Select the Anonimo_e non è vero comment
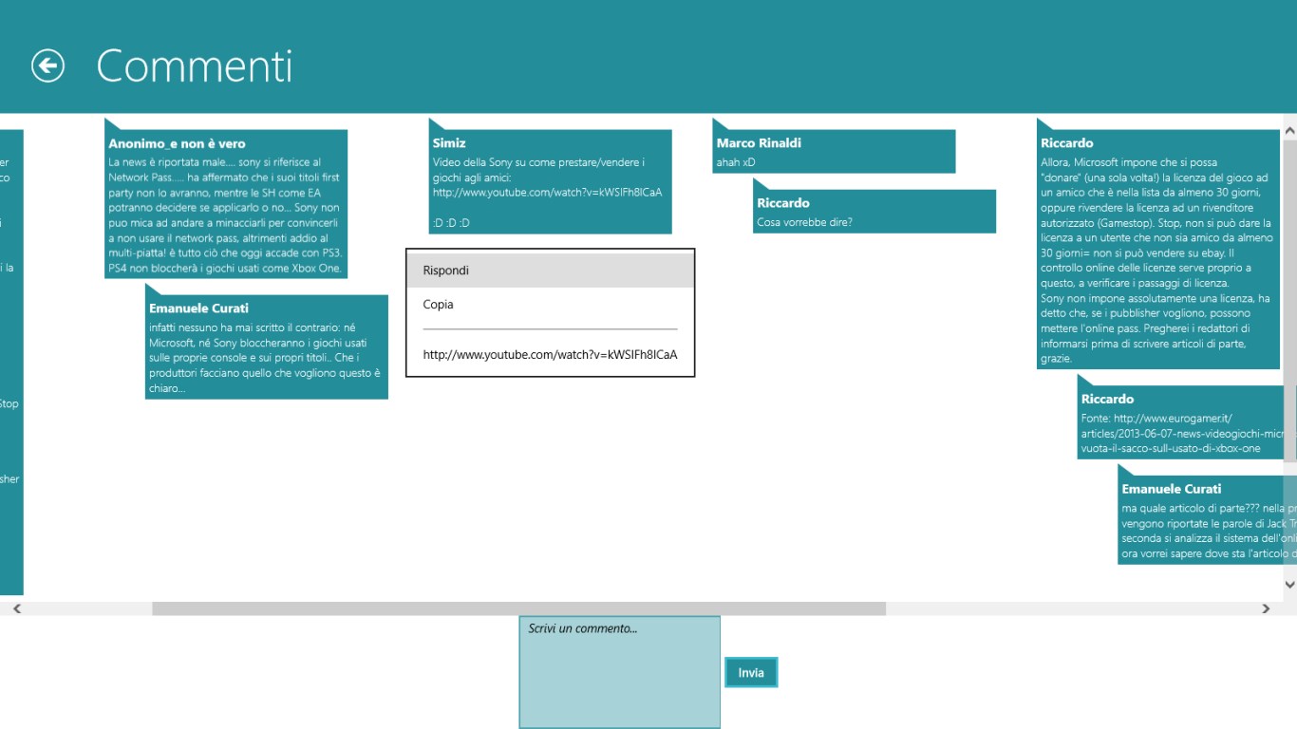1297x729 pixels. [226, 204]
